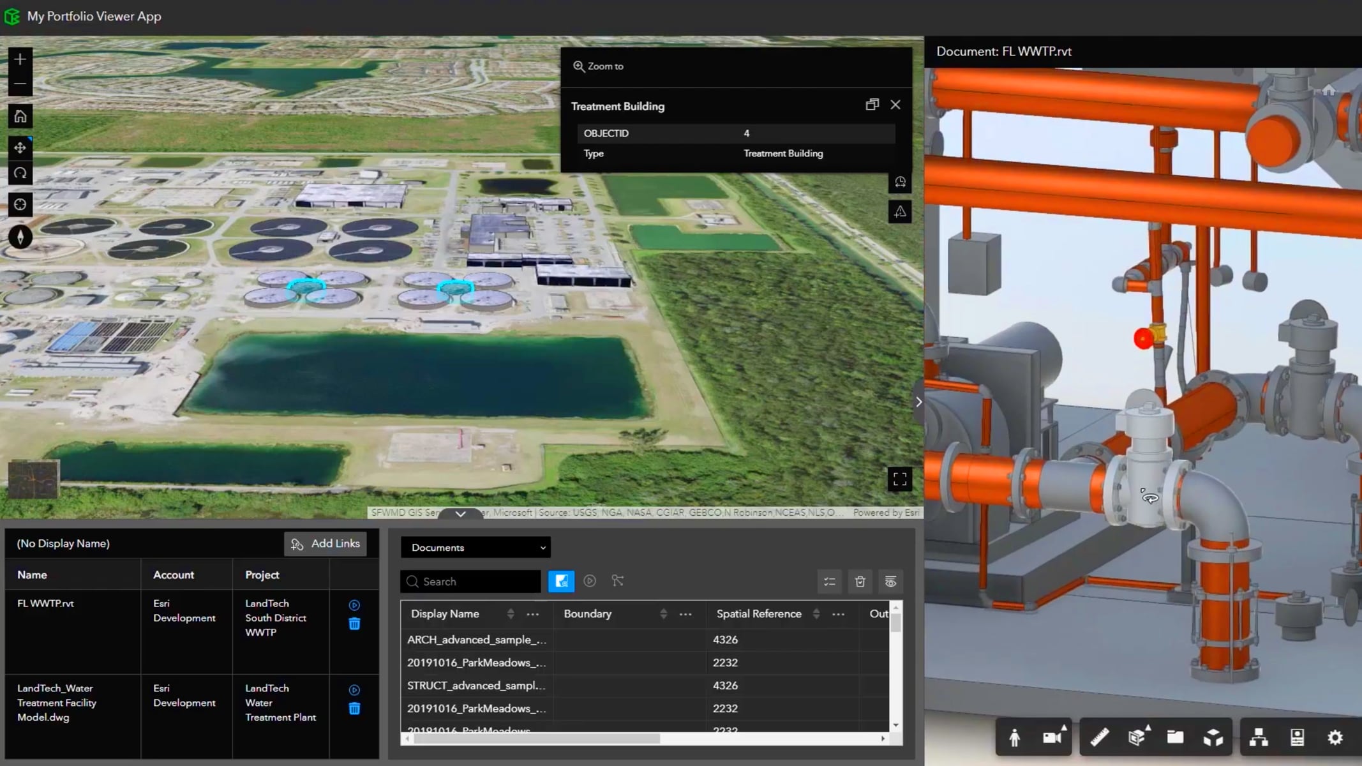Select the compass orientation tool

(x=20, y=236)
